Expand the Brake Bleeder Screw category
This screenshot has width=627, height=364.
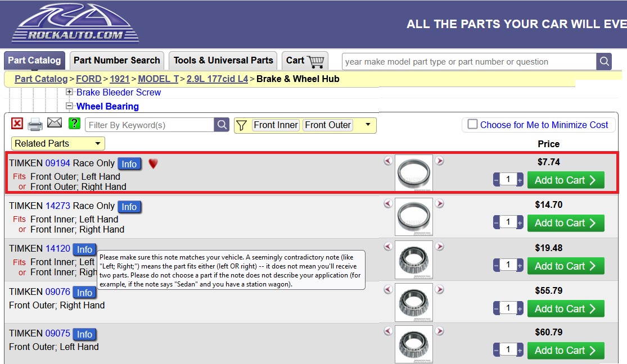(x=69, y=92)
